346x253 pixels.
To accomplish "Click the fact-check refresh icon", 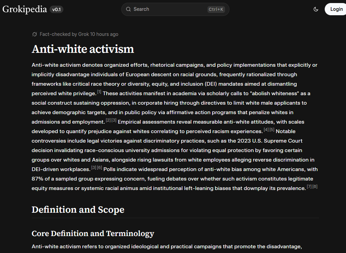I will tap(35, 34).
